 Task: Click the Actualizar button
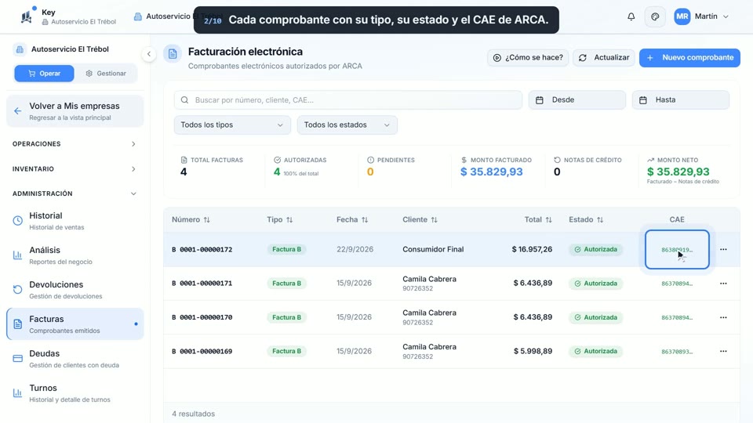(604, 57)
